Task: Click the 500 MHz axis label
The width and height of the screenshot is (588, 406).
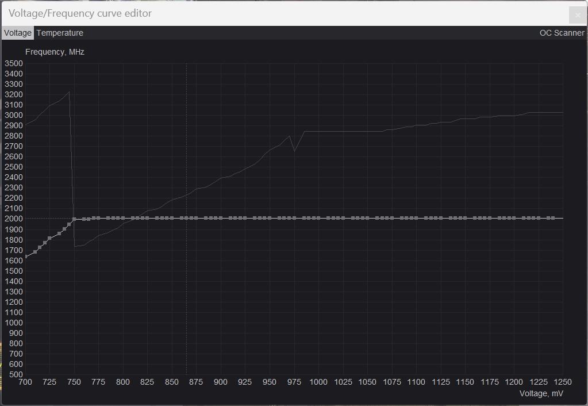Action: (x=16, y=374)
